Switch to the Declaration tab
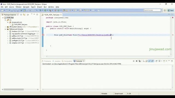 pyautogui.click(x=67, y=61)
